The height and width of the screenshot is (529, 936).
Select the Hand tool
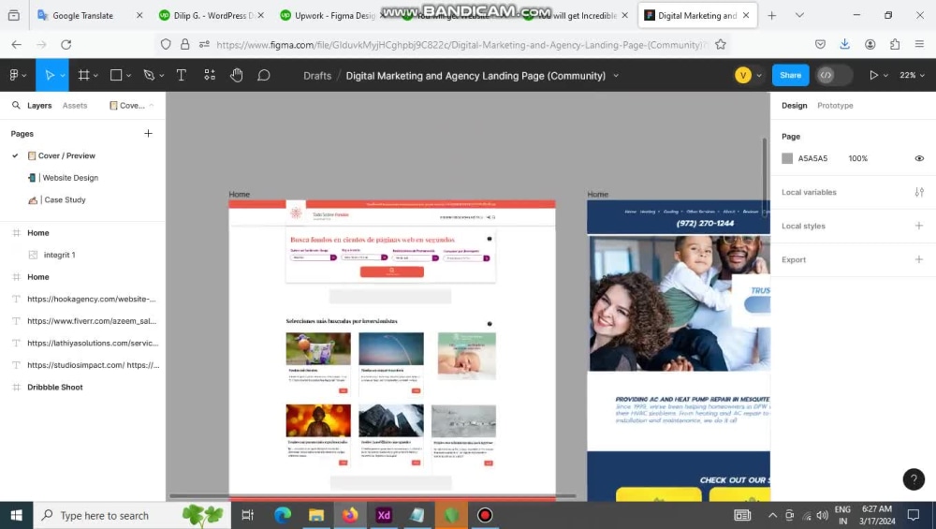click(x=237, y=75)
